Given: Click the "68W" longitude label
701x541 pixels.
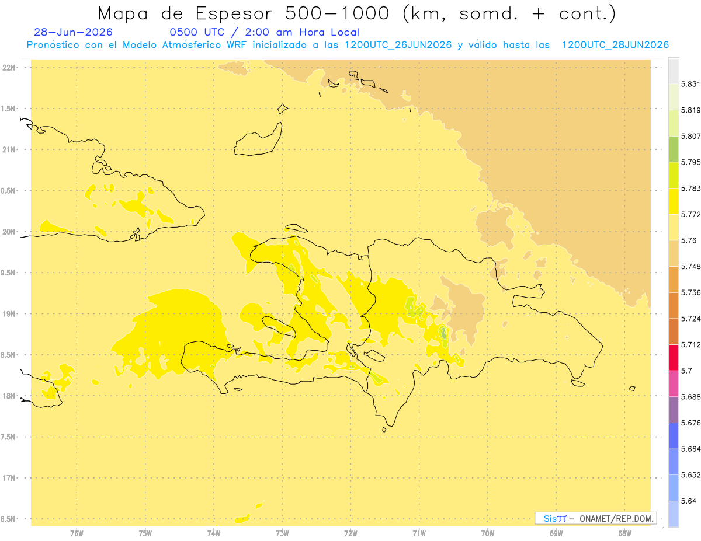Looking at the screenshot, I should tap(624, 533).
